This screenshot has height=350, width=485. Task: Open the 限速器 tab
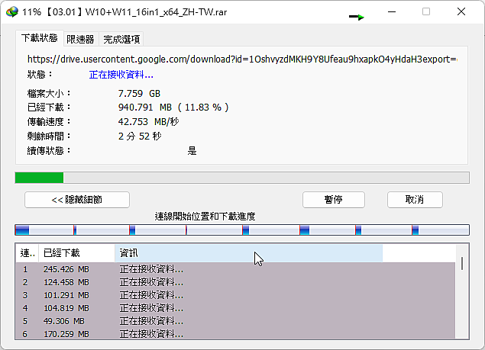[80, 39]
